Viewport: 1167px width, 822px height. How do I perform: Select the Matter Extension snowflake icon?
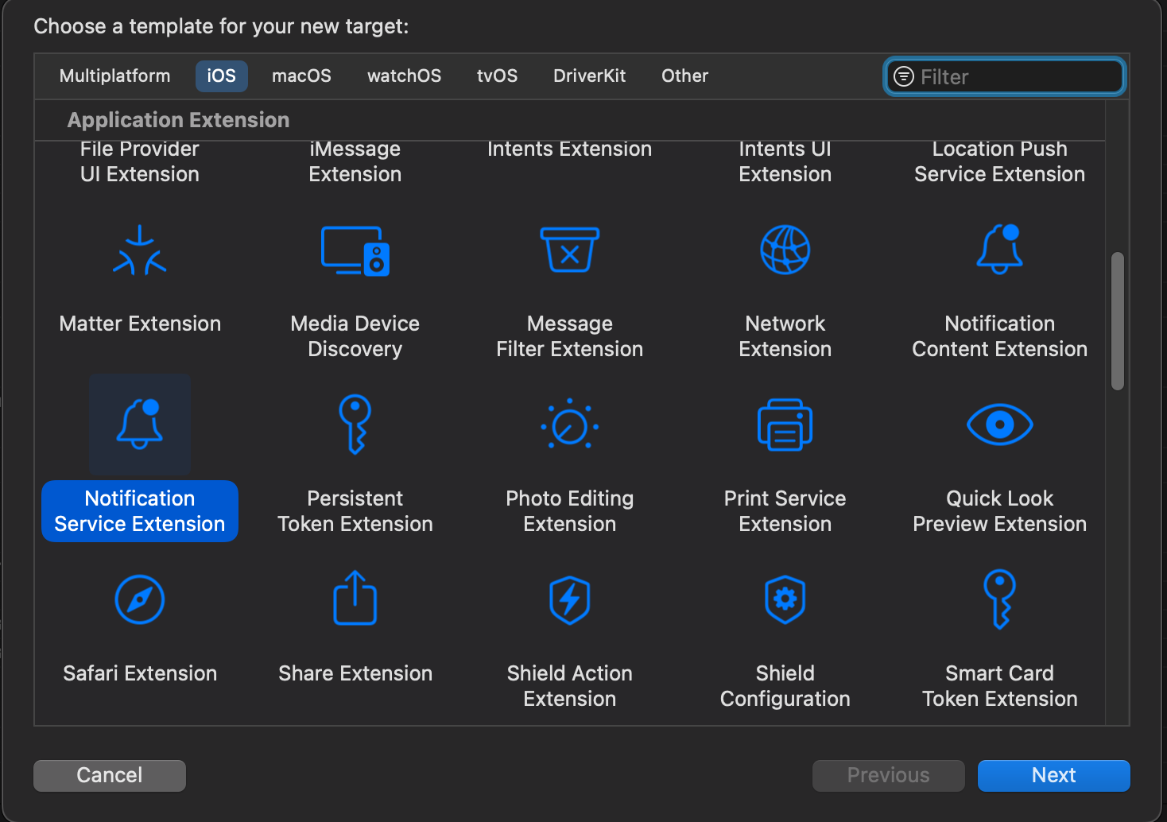(x=140, y=250)
